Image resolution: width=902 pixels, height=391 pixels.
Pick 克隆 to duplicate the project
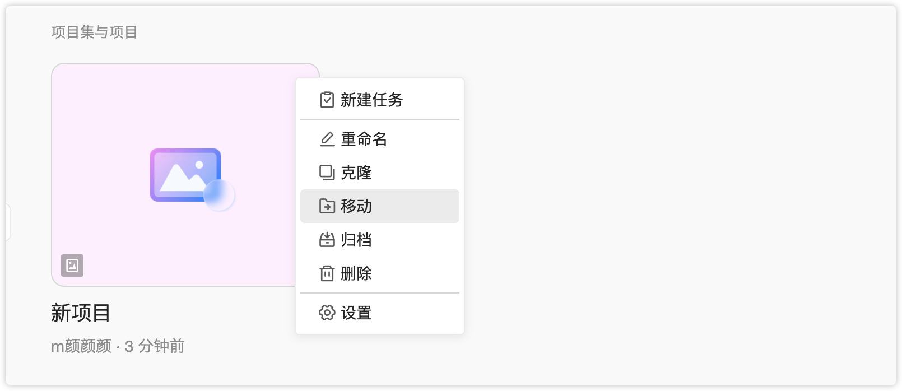click(356, 173)
